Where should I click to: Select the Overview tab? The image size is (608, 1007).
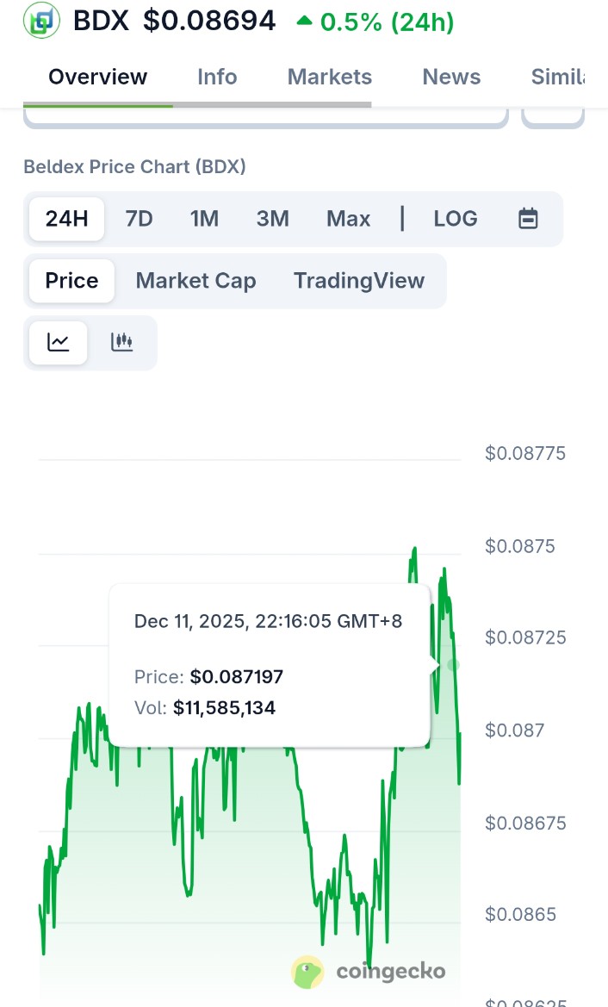coord(97,77)
